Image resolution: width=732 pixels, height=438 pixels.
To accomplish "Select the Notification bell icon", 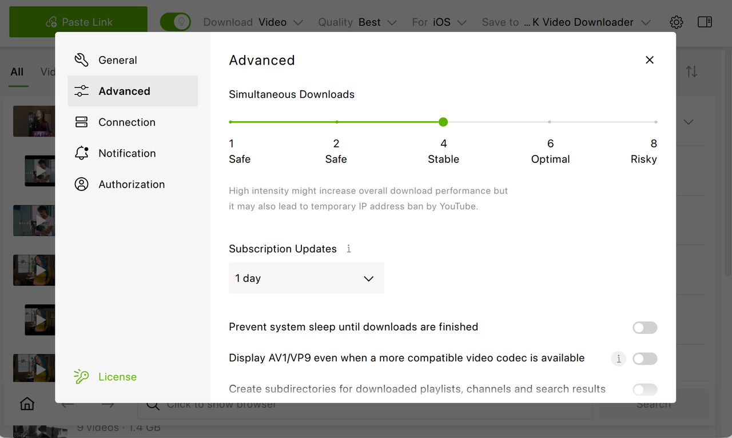I will click(82, 153).
